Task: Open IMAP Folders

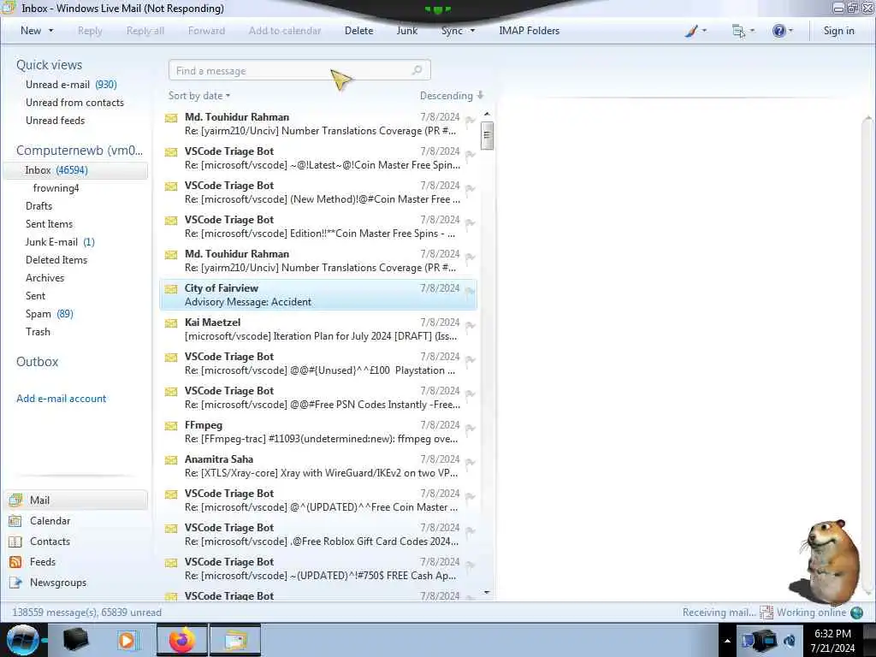Action: [x=529, y=31]
